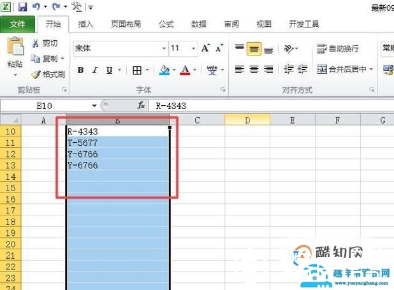The width and height of the screenshot is (394, 290).
Task: Apply red font color
Action: [185, 70]
